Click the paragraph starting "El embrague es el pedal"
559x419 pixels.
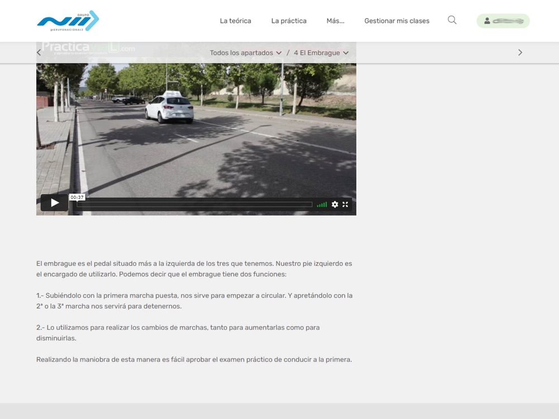pos(194,269)
